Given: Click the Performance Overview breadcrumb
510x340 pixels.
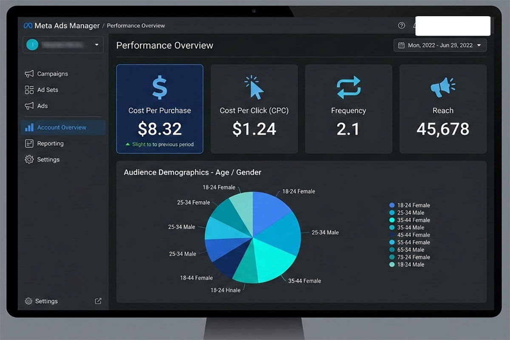Looking at the screenshot, I should click(136, 25).
